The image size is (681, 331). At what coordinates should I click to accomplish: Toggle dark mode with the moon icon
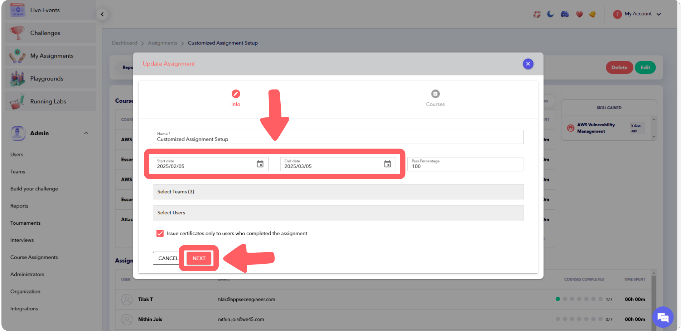pyautogui.click(x=550, y=14)
